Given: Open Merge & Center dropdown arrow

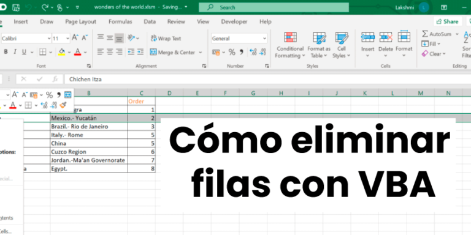Looking at the screenshot, I should (x=201, y=53).
